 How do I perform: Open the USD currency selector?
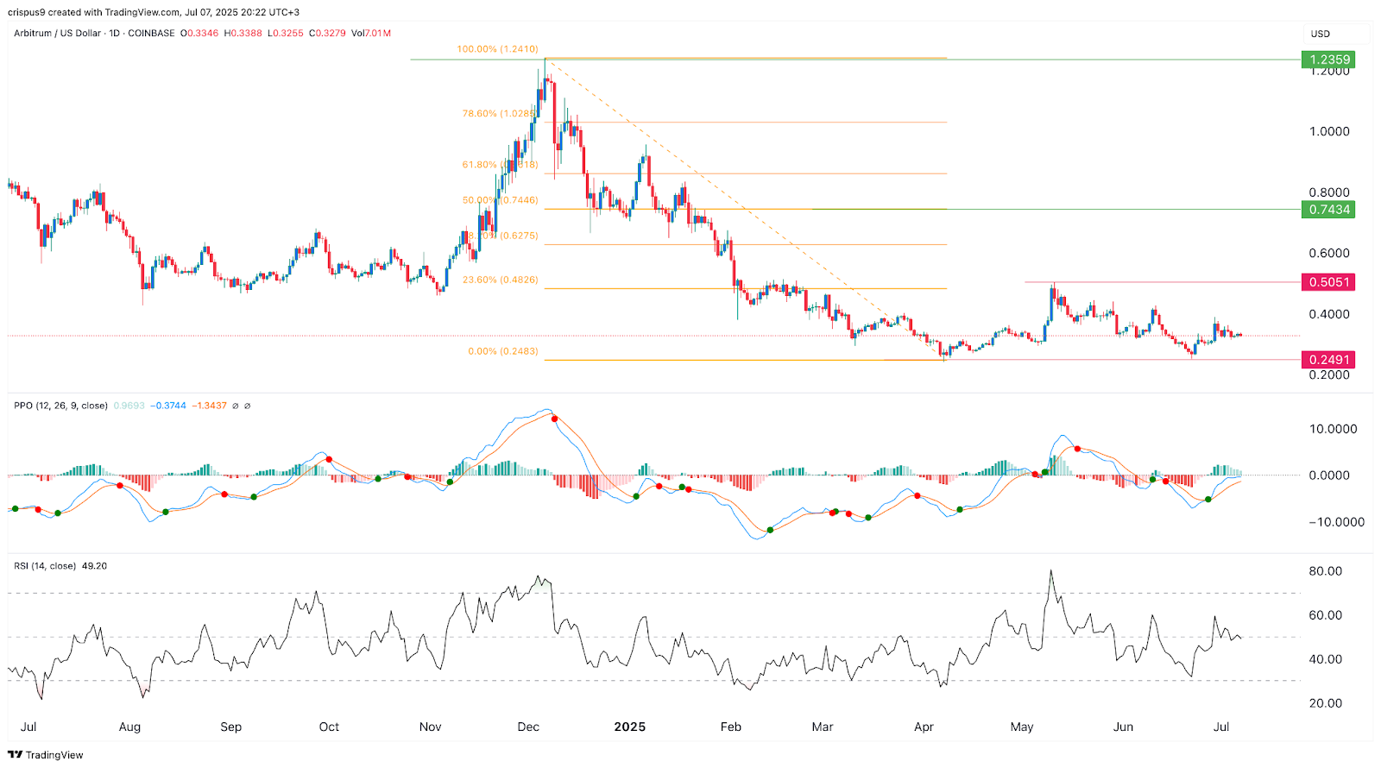[1321, 34]
